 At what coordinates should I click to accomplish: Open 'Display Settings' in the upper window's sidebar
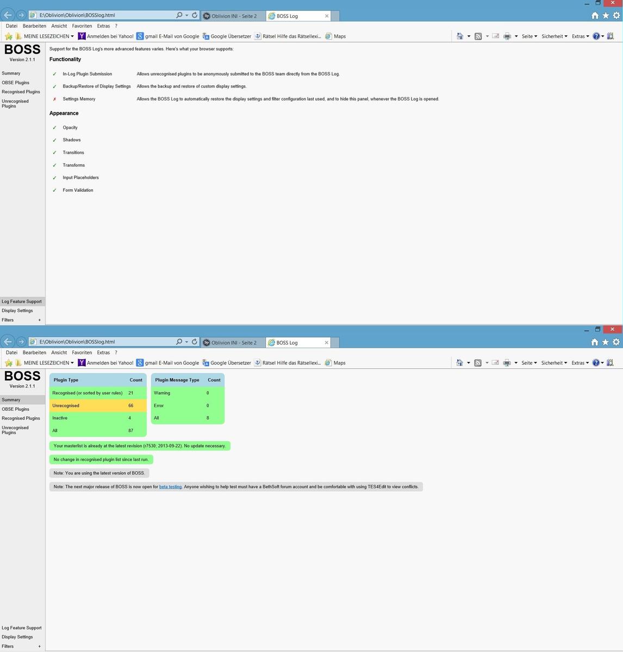[17, 311]
